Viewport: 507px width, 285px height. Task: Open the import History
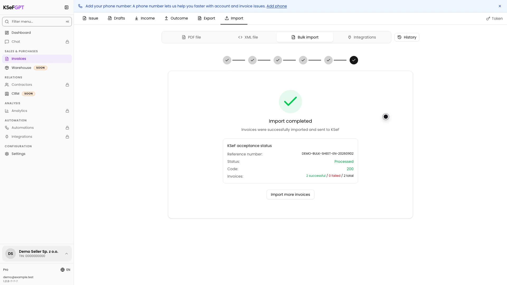(407, 37)
